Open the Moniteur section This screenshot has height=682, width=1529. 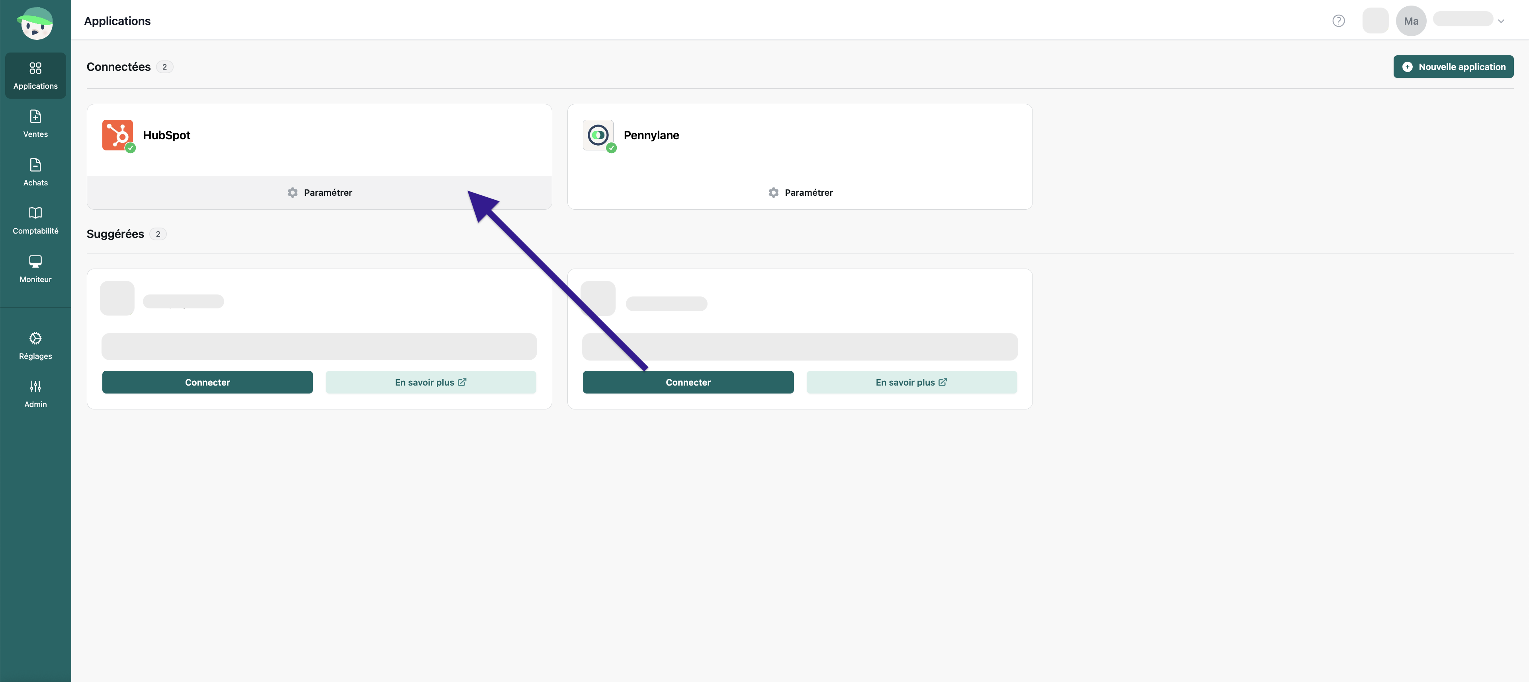tap(35, 269)
